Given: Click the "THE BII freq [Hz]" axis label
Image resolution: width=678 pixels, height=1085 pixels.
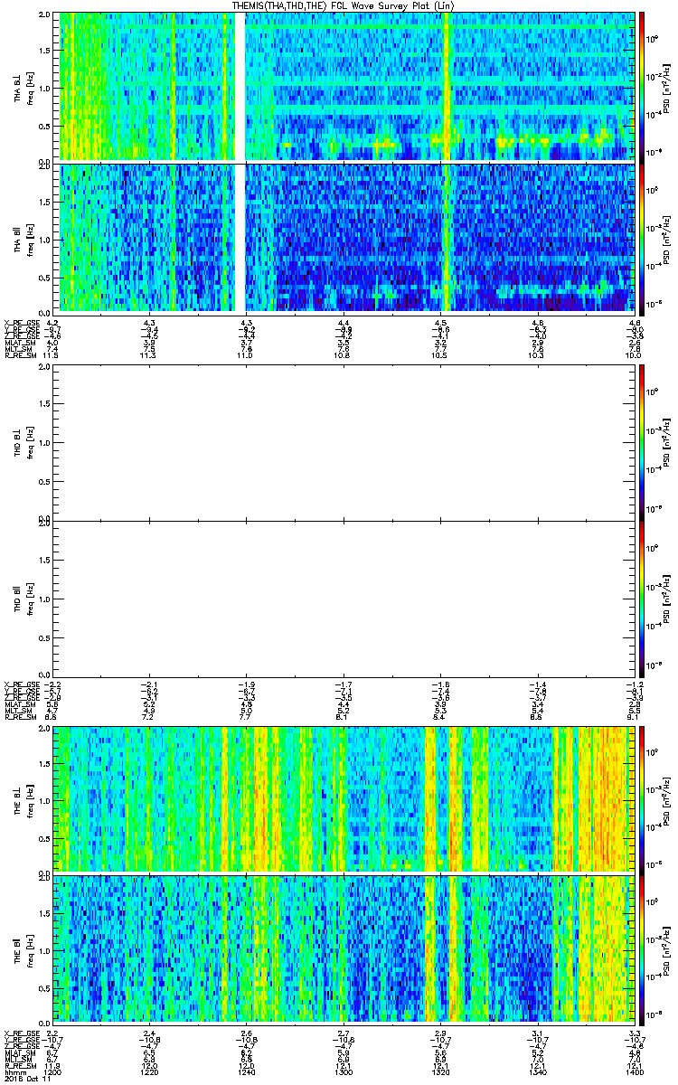Looking at the screenshot, I should point(24,949).
